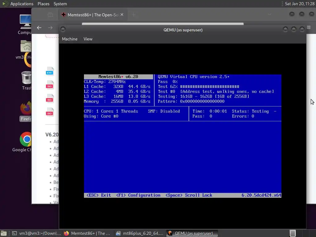This screenshot has width=316, height=237.
Task: Click the browser forward arrow
Action: point(50,27)
